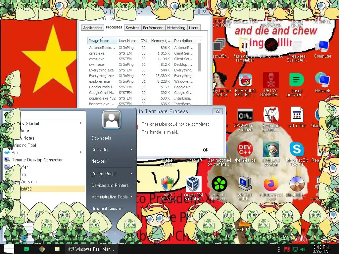Switch to the Users tab
Image resolution: width=339 pixels, height=254 pixels.
pyautogui.click(x=193, y=28)
